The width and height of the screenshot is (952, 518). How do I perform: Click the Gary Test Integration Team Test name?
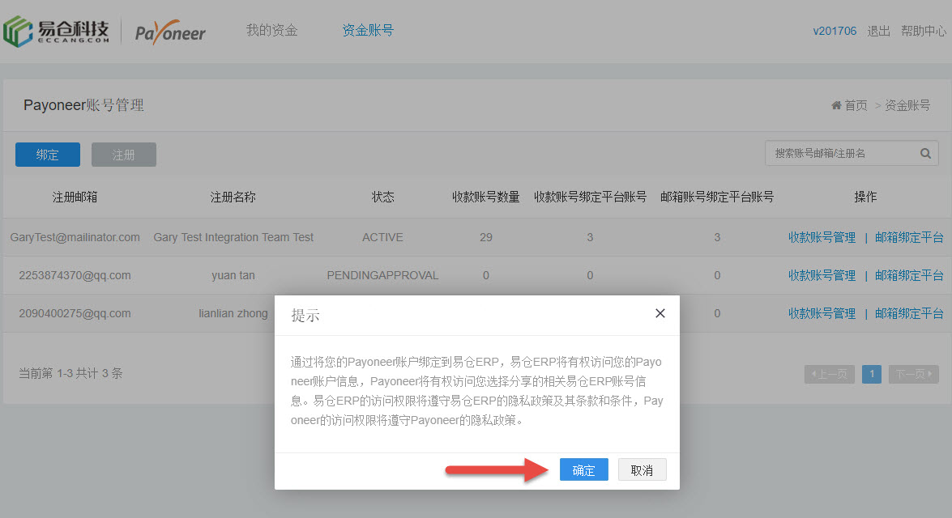[233, 237]
